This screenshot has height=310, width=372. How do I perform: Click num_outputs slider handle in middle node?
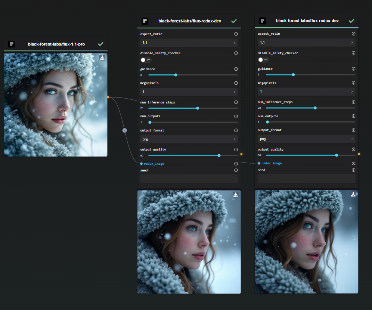coord(150,123)
